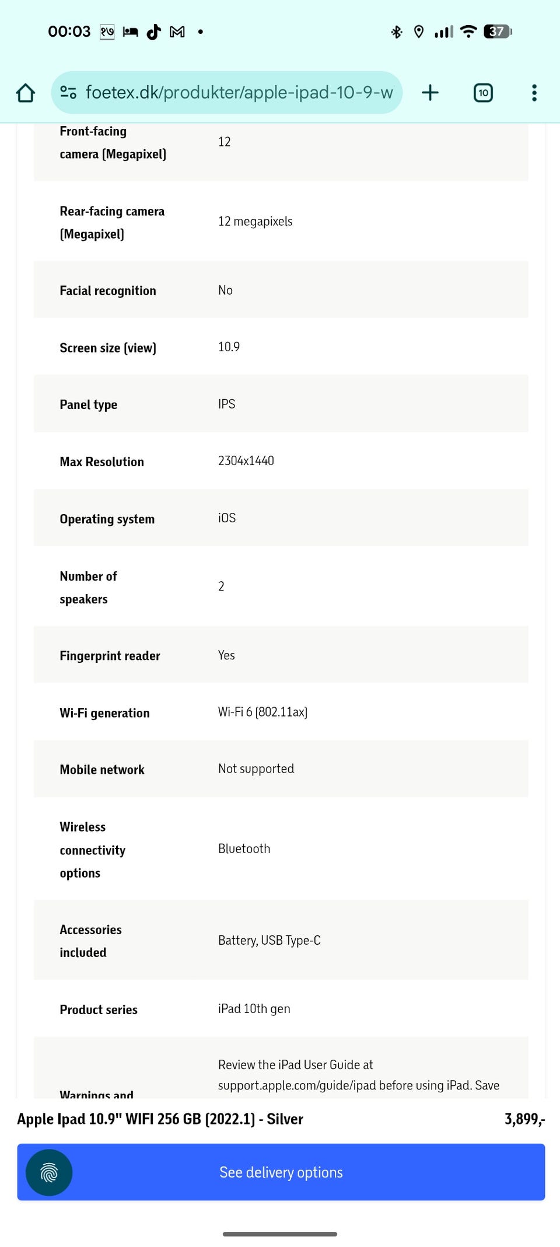Tap the Bluetooth status icon
Image resolution: width=560 pixels, height=1247 pixels.
(x=397, y=32)
